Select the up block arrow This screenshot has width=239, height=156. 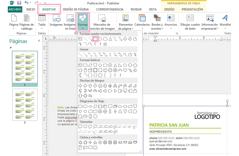pyautogui.click(x=90, y=86)
